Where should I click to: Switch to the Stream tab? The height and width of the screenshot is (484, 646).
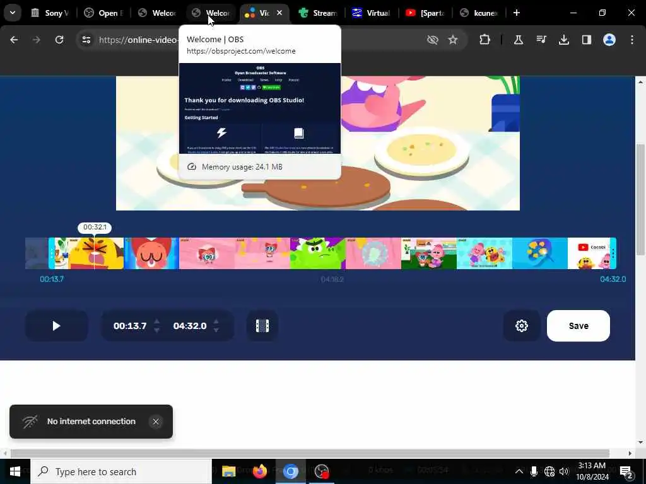pyautogui.click(x=318, y=13)
